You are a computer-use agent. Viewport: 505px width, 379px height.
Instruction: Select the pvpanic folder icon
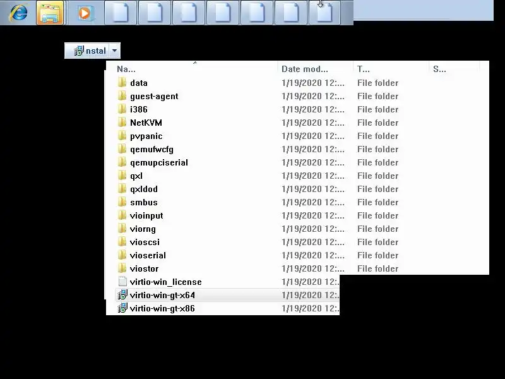click(122, 135)
